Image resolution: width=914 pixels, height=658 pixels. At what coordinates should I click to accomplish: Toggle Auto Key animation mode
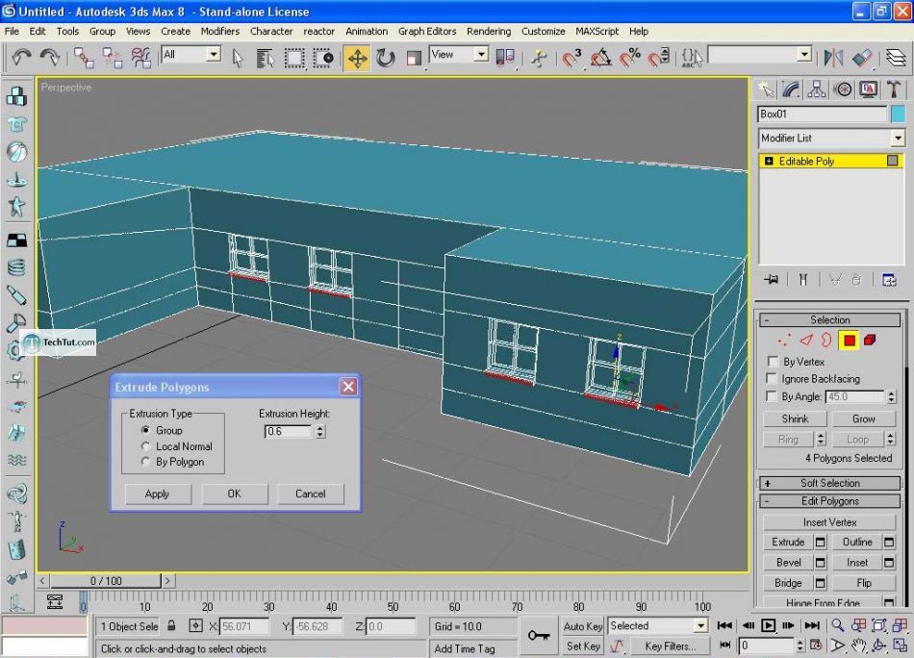point(582,626)
